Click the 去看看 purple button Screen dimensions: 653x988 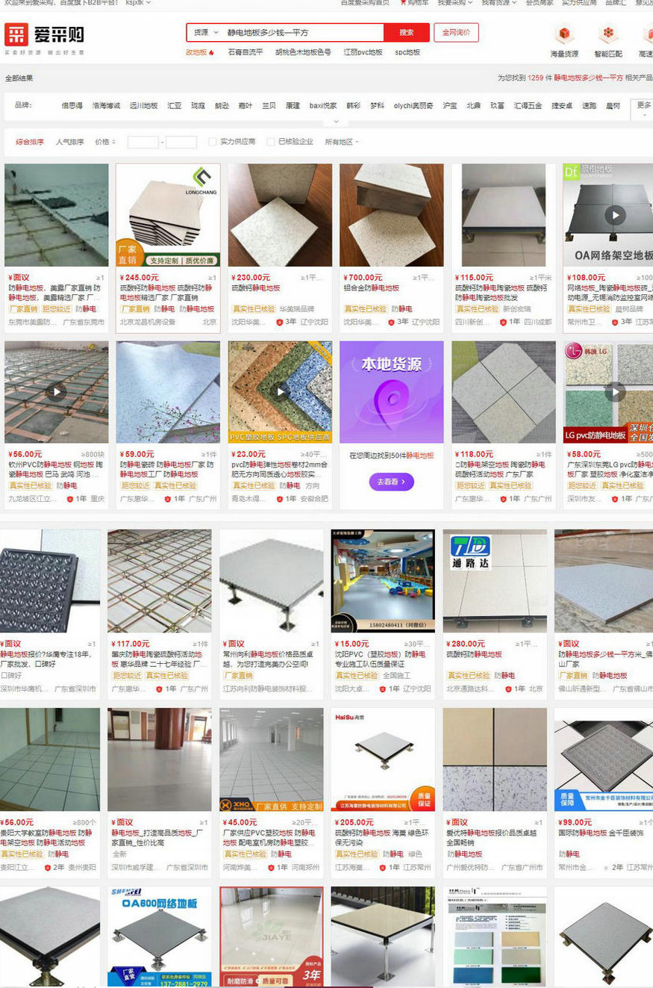[x=391, y=482]
